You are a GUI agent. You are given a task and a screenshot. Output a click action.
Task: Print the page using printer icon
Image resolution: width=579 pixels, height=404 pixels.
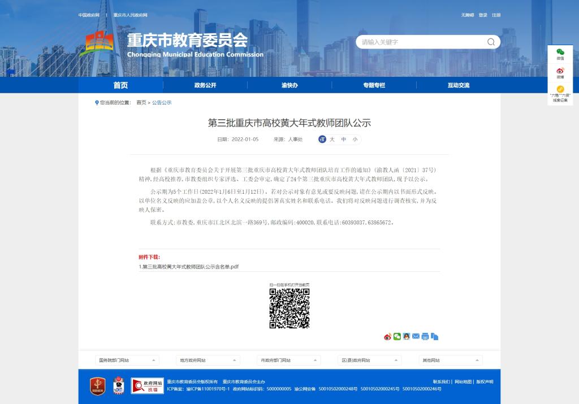click(x=425, y=337)
